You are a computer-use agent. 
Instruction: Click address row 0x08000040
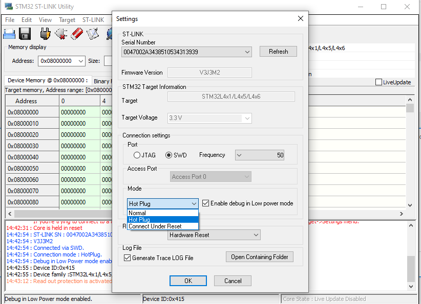coord(32,157)
